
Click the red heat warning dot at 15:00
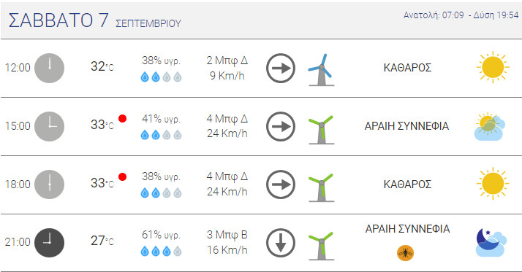[123, 119]
